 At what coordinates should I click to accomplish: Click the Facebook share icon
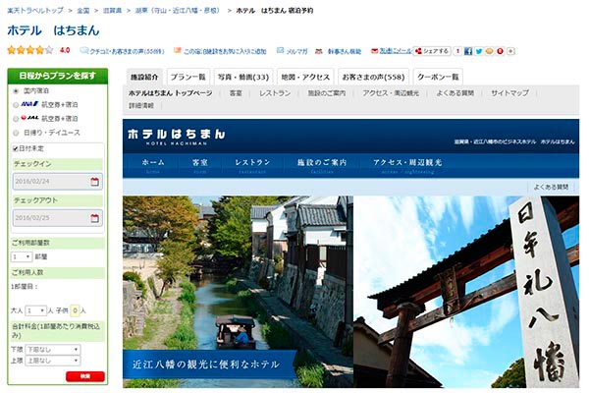coord(467,50)
